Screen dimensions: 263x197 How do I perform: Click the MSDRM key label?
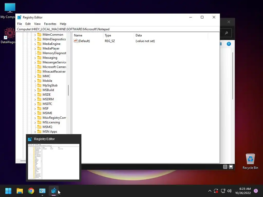coord(48,99)
